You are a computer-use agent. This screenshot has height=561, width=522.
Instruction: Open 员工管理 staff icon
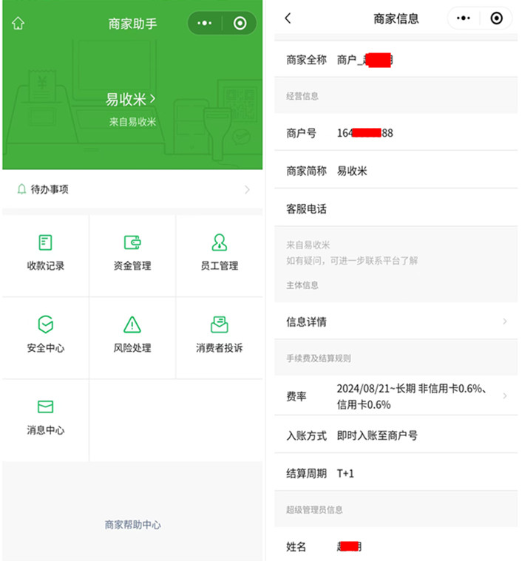(219, 242)
